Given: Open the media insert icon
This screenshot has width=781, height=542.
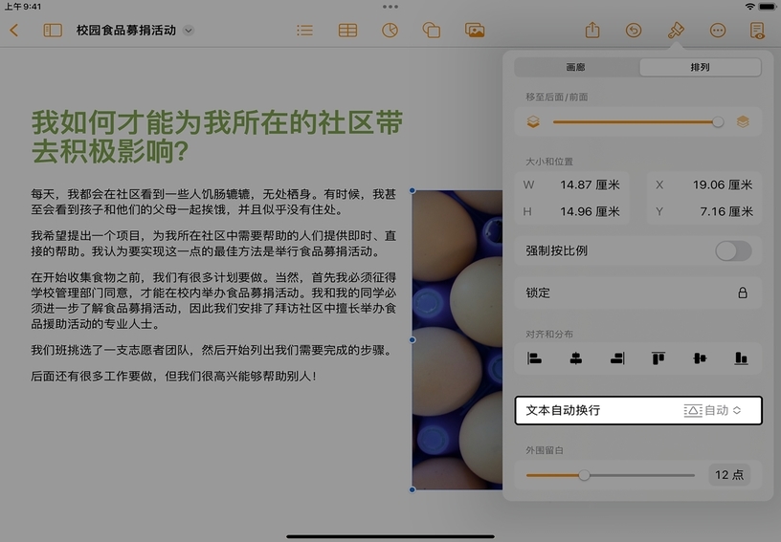Looking at the screenshot, I should pyautogui.click(x=474, y=31).
